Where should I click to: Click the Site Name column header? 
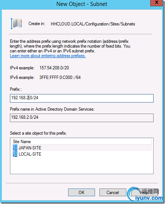[x=81, y=142]
